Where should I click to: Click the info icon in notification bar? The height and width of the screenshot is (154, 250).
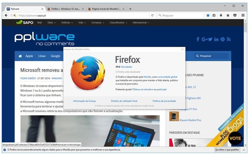pyautogui.click(x=5, y=150)
